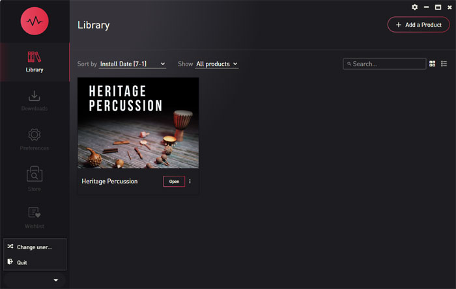Screen dimensions: 456x289
Task: Click the Add a Product button
Action: click(x=418, y=25)
